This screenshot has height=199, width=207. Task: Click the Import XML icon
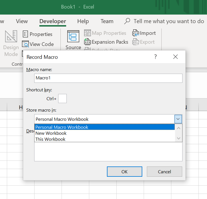tap(135, 33)
